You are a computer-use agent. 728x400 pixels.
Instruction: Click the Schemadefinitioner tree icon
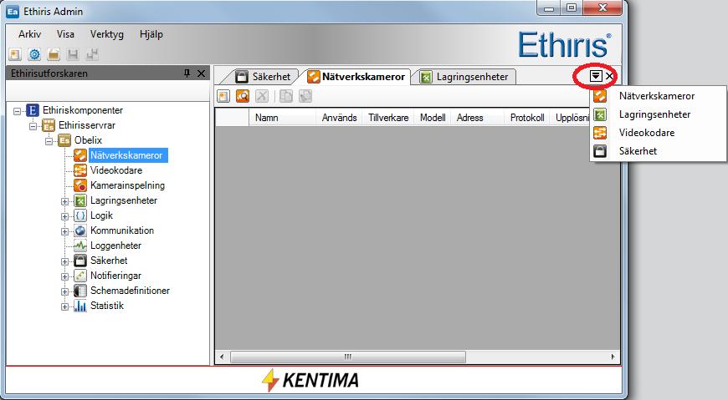point(80,291)
